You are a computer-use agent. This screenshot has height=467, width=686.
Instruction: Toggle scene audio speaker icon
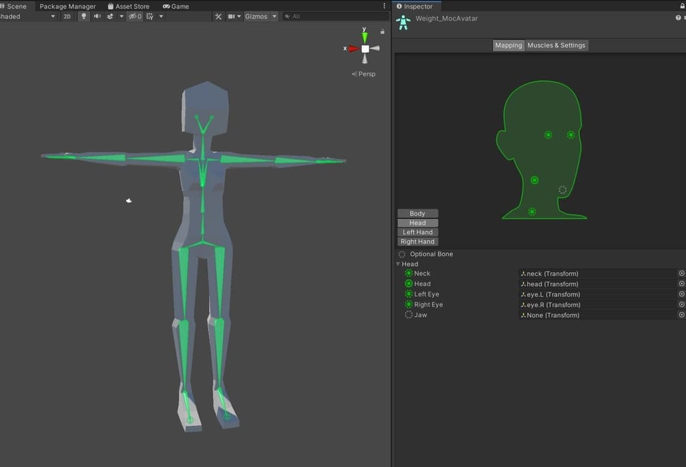click(x=97, y=17)
